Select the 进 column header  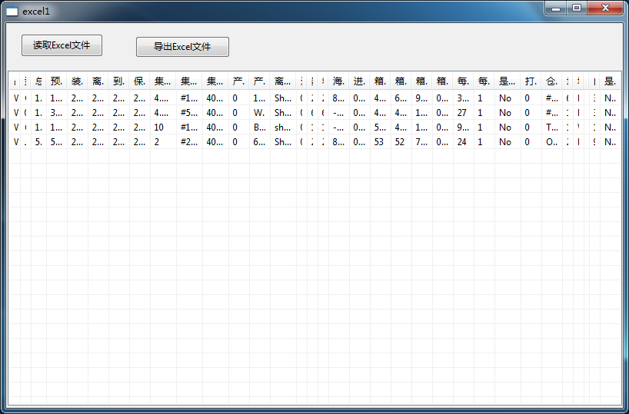[x=360, y=81]
